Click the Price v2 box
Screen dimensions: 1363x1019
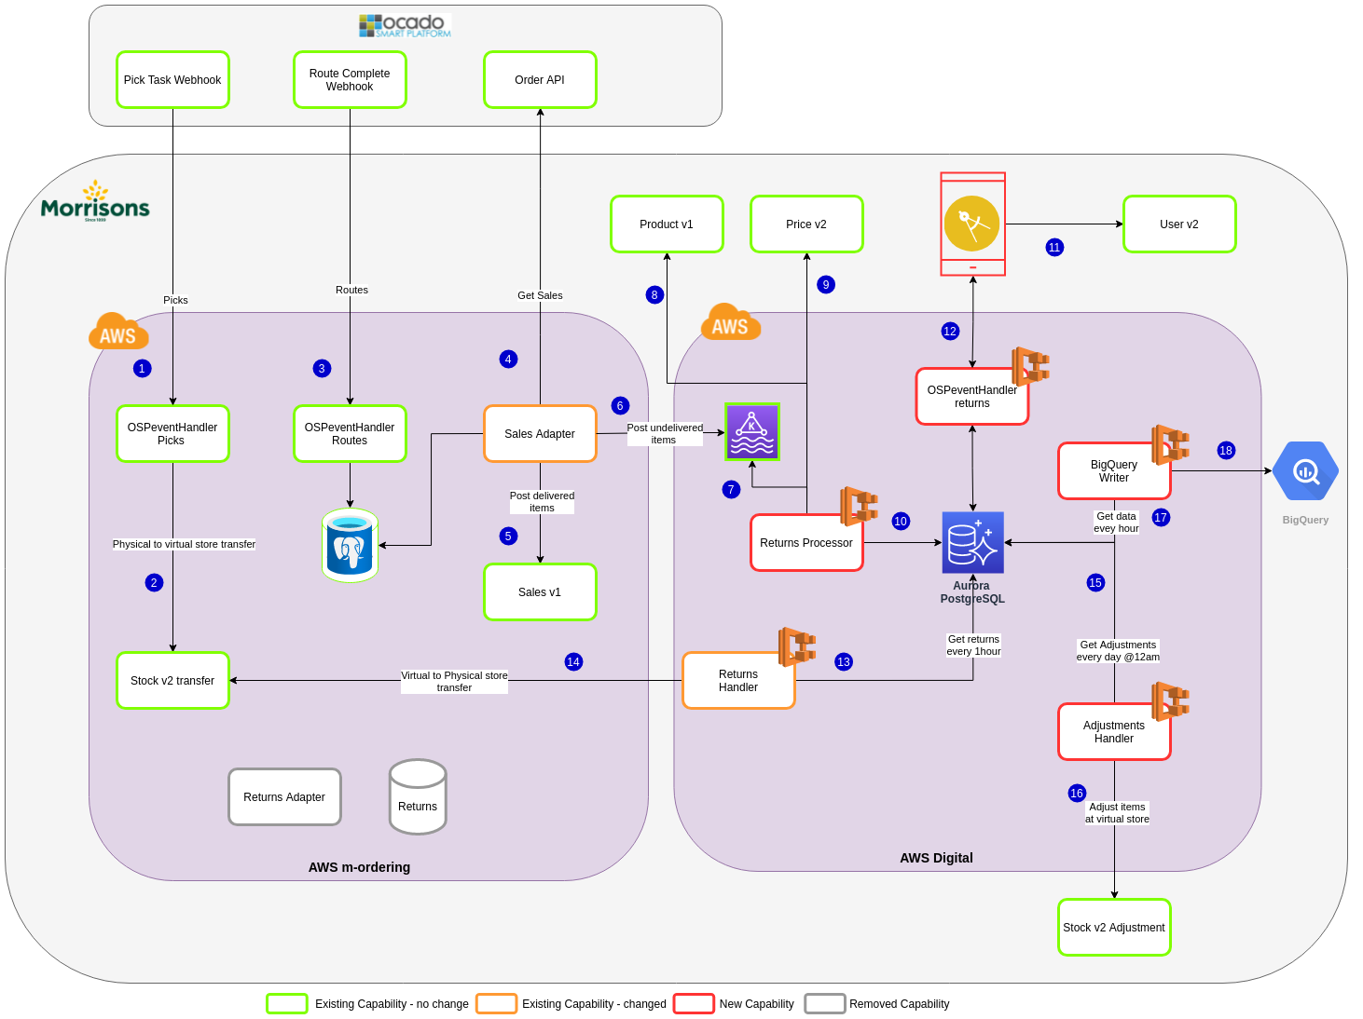(x=806, y=224)
